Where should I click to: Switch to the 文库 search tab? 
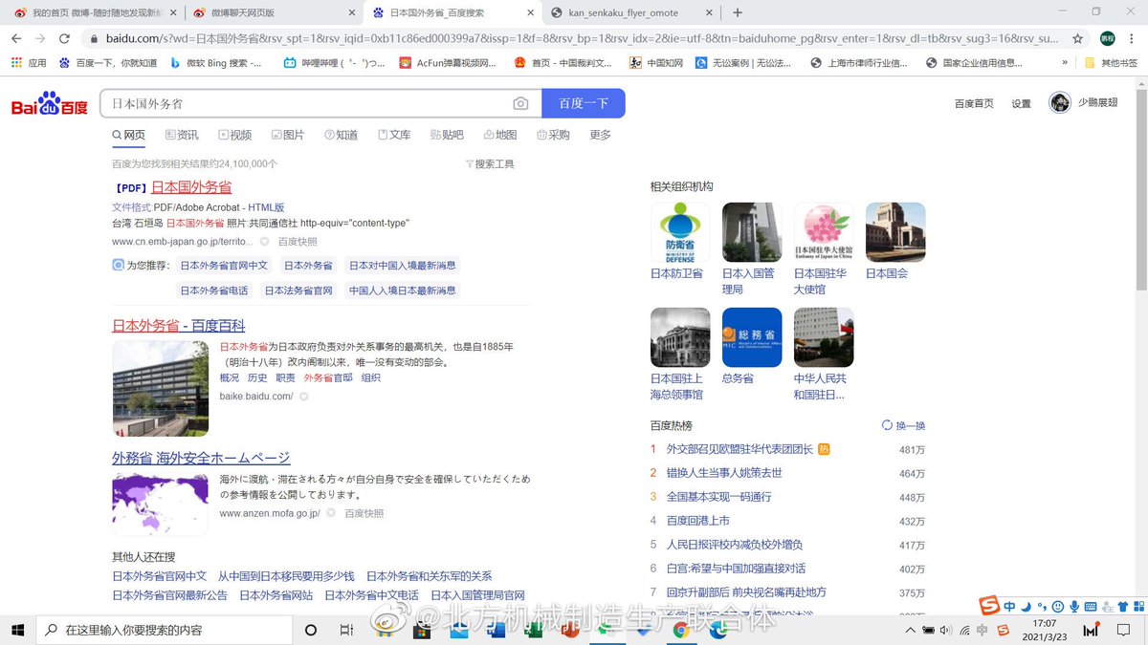pos(394,135)
